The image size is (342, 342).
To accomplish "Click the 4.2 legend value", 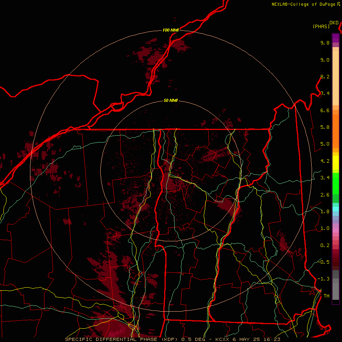I will click(x=325, y=161).
